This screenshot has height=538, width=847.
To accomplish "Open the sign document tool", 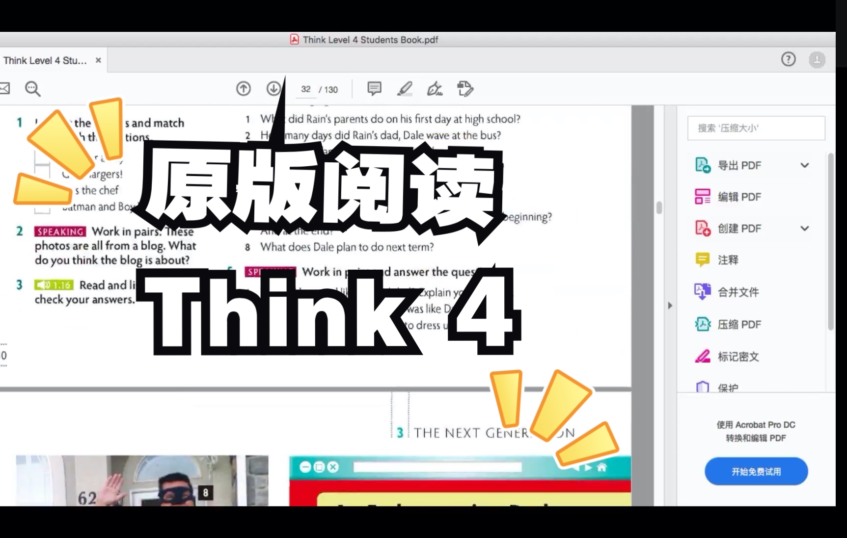I will (435, 89).
